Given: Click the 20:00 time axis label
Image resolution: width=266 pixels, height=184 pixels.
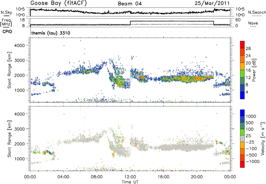Looking at the screenshot, I should [x=197, y=177].
